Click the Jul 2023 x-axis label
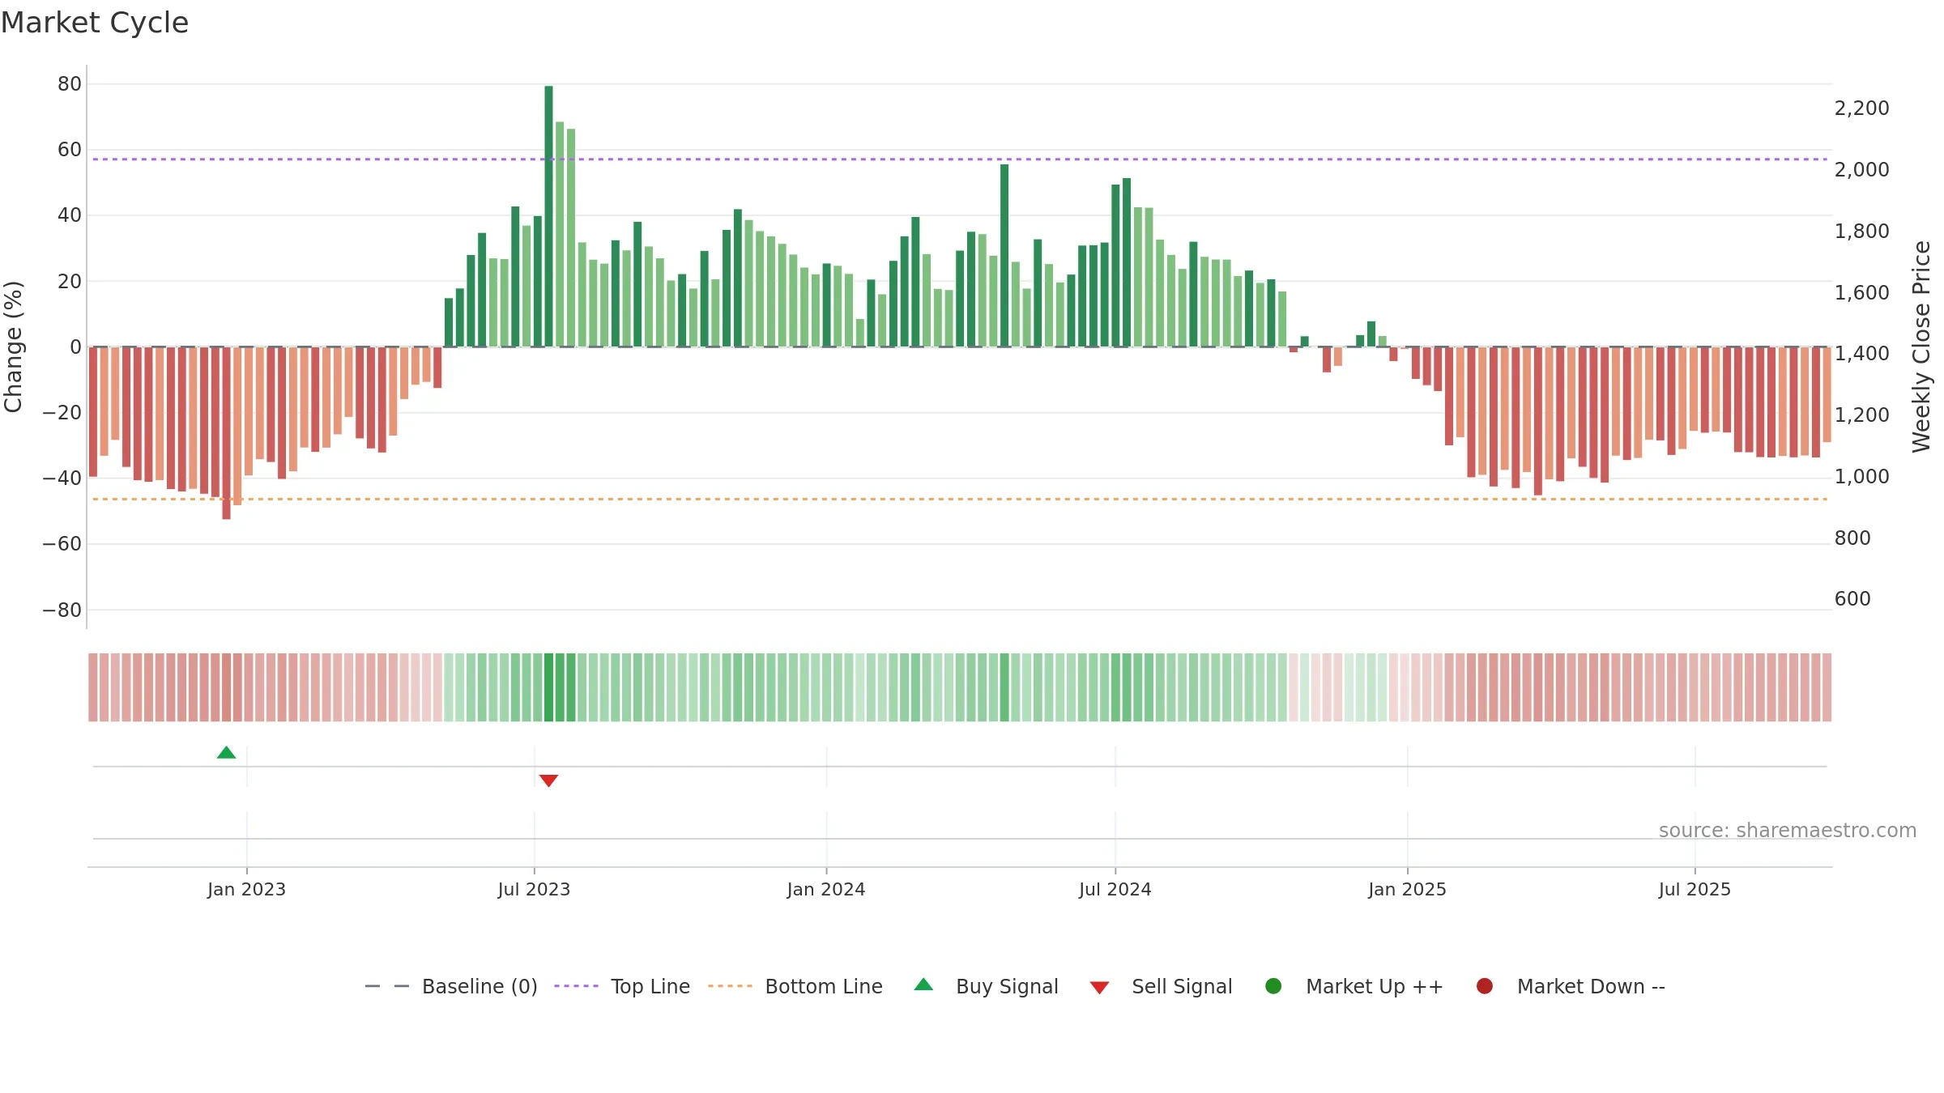1944x1093 pixels. pyautogui.click(x=534, y=890)
